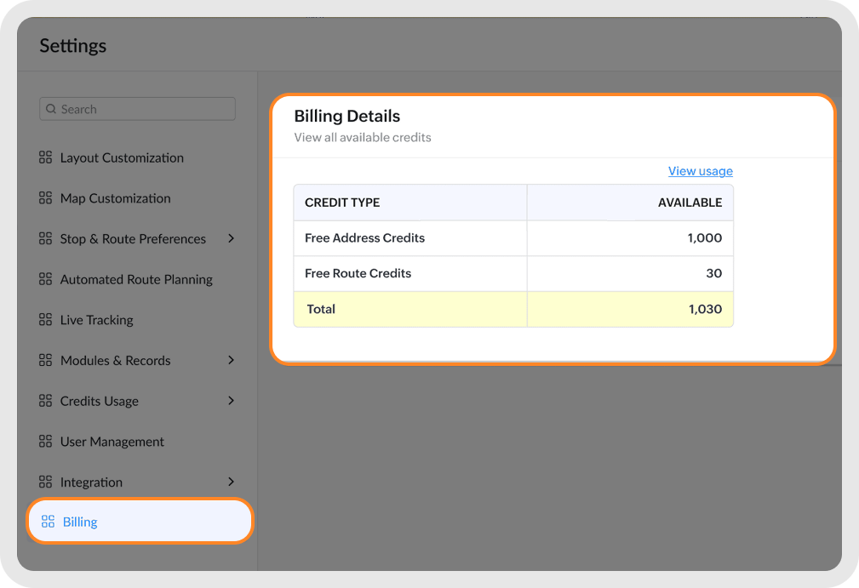Click the AVAILABLE column header
Screen dimensions: 859x588
pos(690,203)
